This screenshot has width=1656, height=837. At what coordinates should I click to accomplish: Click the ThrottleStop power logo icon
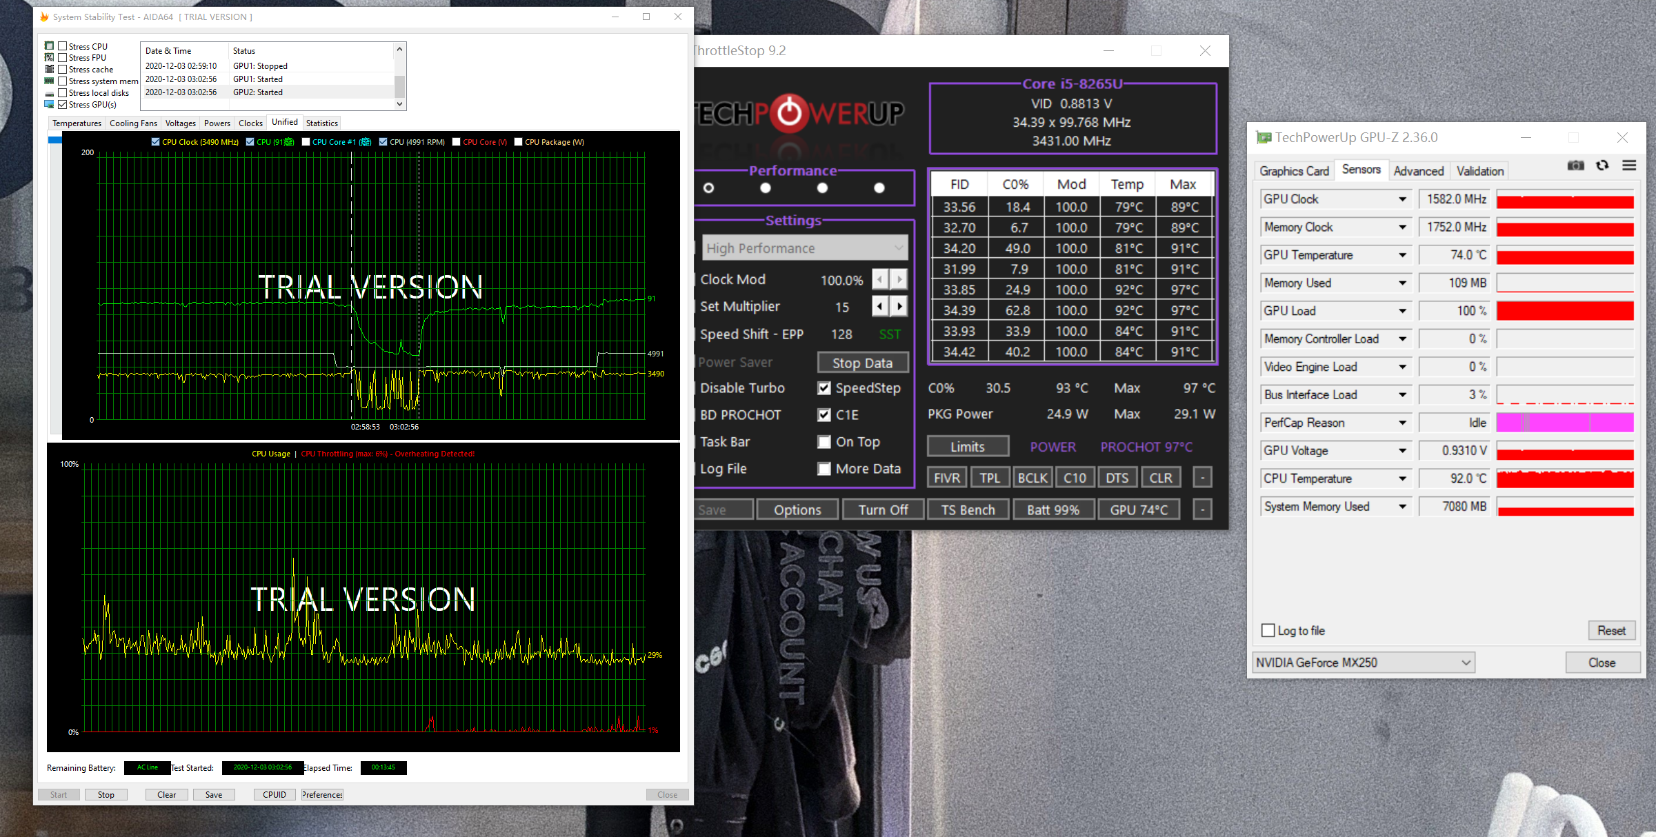pos(789,113)
